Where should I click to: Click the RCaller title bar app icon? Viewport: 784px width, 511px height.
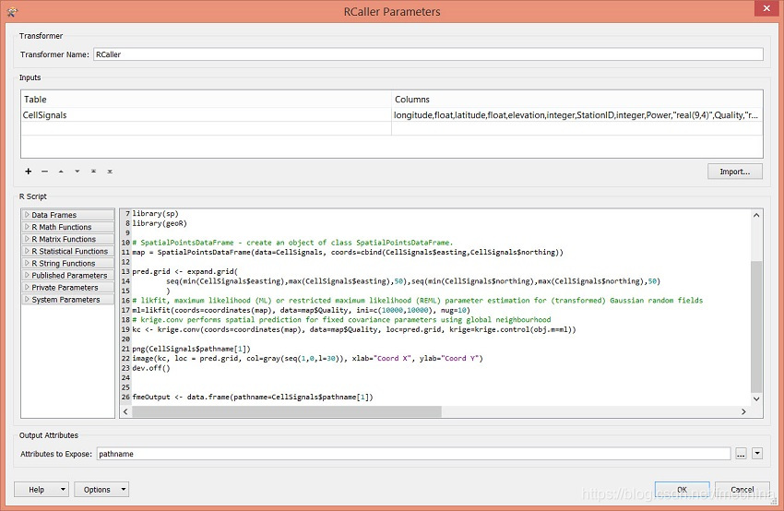point(13,11)
